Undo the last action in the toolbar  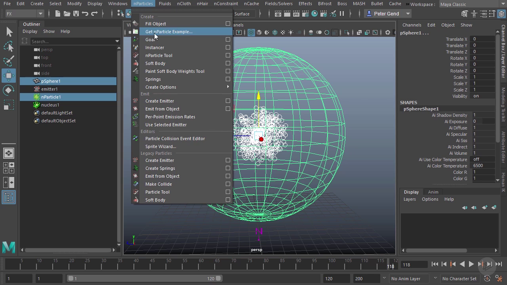tap(85, 13)
